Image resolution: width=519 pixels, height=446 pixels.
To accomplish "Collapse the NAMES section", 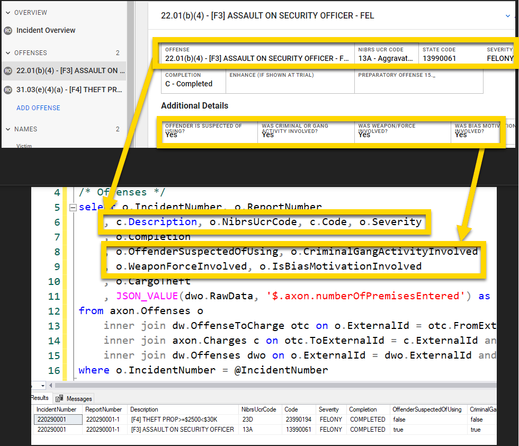I will pyautogui.click(x=7, y=129).
